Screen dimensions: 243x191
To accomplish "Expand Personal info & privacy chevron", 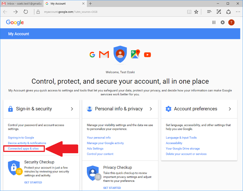I will tap(151, 109).
